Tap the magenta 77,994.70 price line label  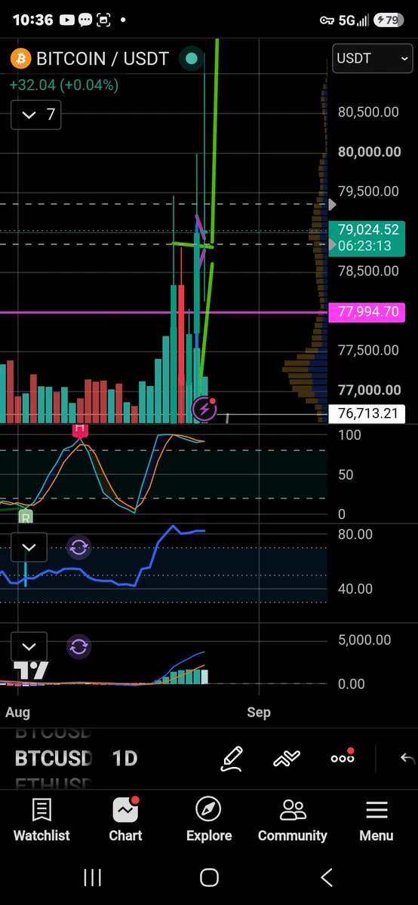367,311
